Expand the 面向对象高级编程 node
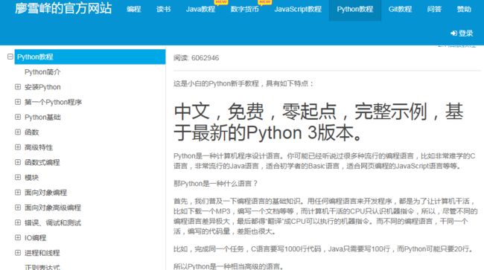 point(18,208)
